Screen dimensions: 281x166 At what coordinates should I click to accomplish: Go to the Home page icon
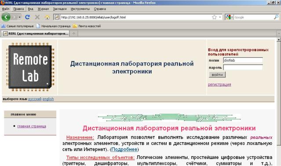pos(47,17)
